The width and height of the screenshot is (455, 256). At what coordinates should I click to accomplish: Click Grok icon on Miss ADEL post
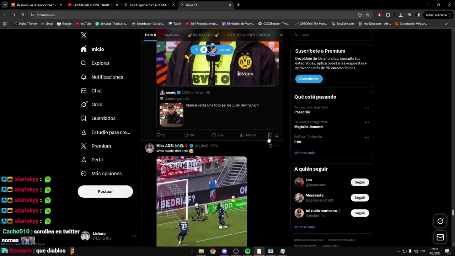pyautogui.click(x=271, y=146)
